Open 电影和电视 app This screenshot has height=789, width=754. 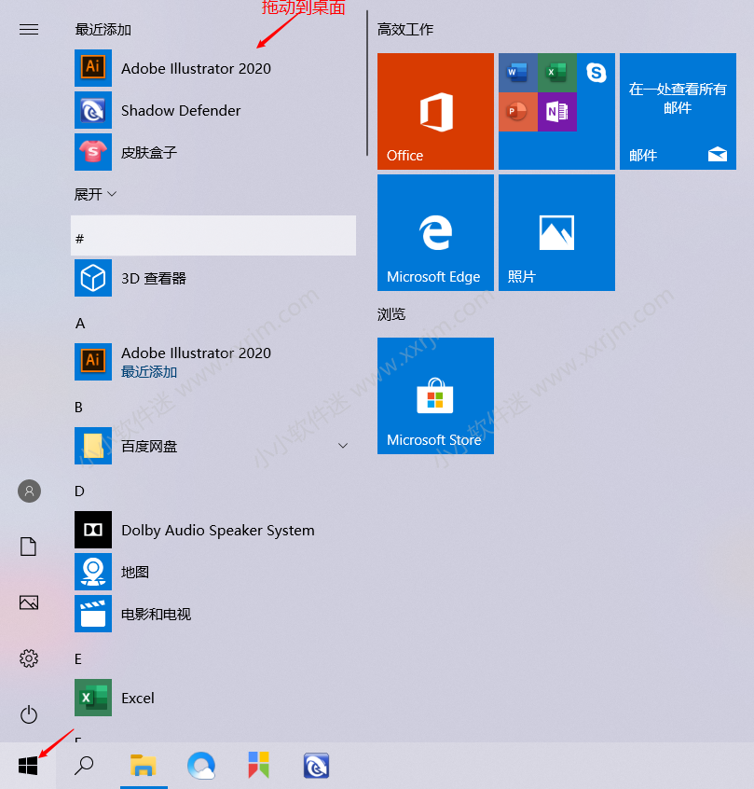point(156,615)
